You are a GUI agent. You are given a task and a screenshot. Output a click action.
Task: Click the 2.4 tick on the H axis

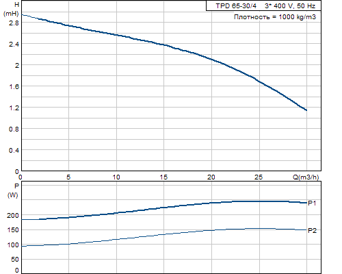pos(14,44)
